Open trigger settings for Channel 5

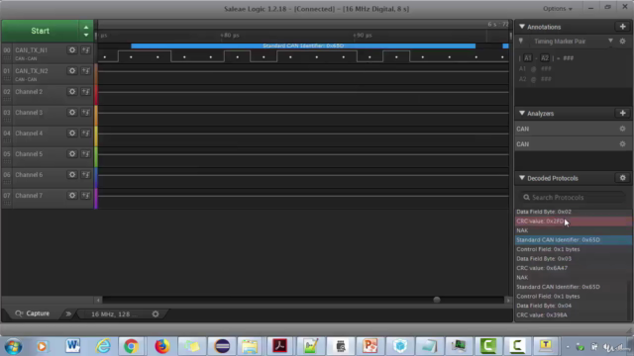click(x=86, y=154)
